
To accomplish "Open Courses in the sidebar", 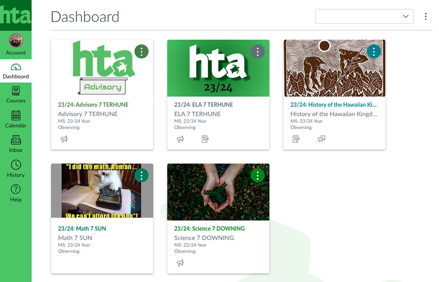I will (x=16, y=95).
